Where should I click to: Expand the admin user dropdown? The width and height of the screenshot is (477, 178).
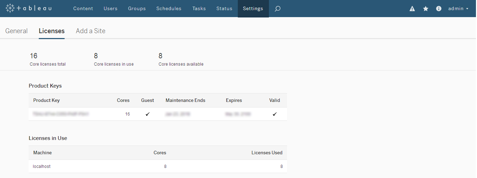click(458, 9)
